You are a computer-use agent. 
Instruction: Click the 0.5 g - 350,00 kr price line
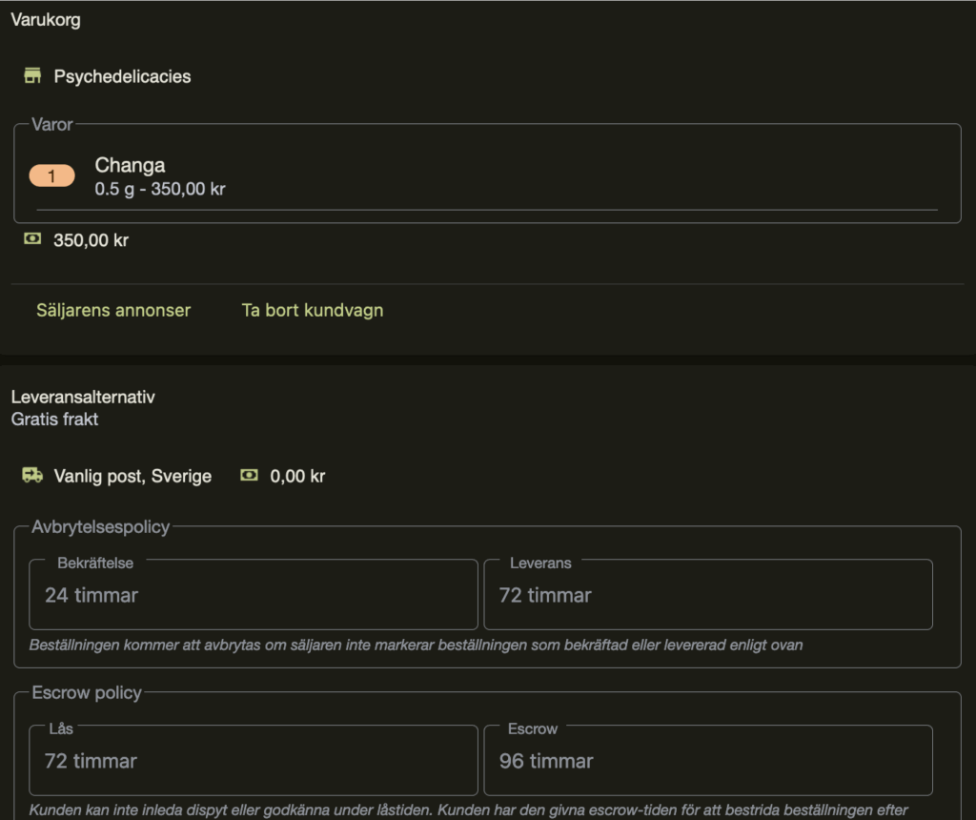coord(160,189)
